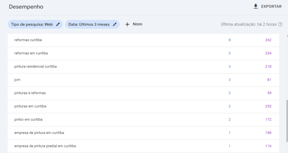Click the scrollbar up arrow
Viewport: 288px width, 153px height.
click(x=287, y=36)
